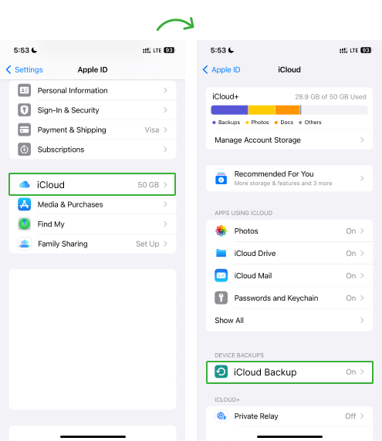This screenshot has height=441, width=382.
Task: Tap the iCloud Backup green icon
Action: coord(221,372)
